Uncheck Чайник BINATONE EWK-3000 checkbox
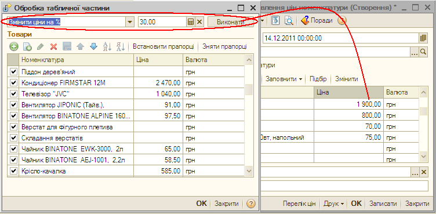 (13, 149)
